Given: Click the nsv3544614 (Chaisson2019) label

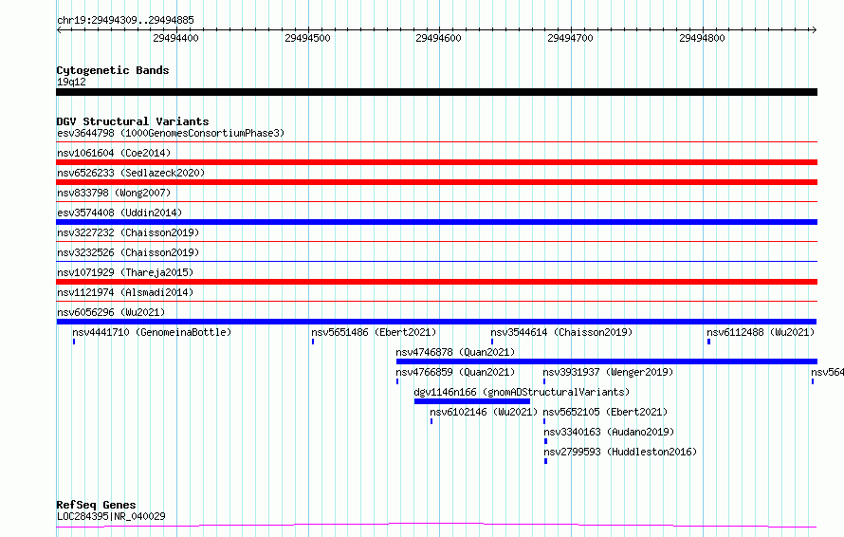Looking at the screenshot, I should (561, 332).
